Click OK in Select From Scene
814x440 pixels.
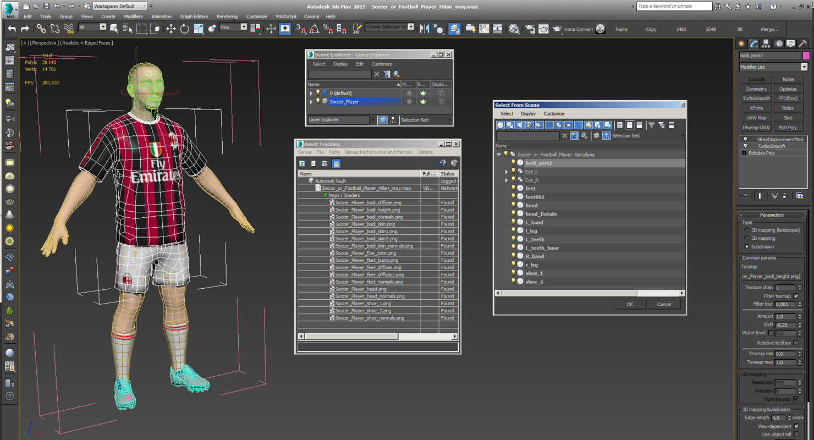pyautogui.click(x=630, y=304)
